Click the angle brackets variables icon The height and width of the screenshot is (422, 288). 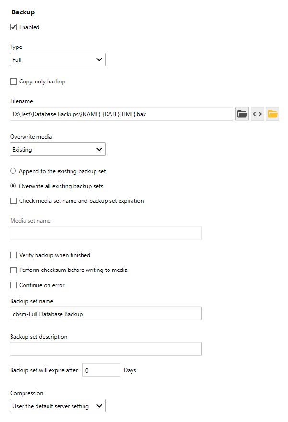click(x=257, y=114)
